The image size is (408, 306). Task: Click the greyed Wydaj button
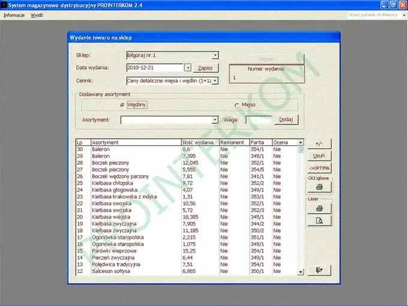point(266,59)
